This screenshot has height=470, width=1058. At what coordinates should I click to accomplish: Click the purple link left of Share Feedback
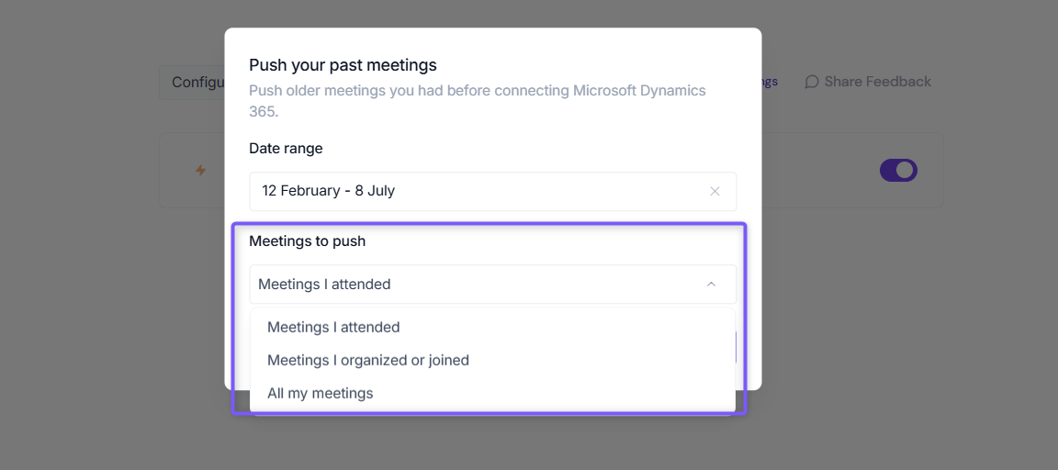(770, 82)
